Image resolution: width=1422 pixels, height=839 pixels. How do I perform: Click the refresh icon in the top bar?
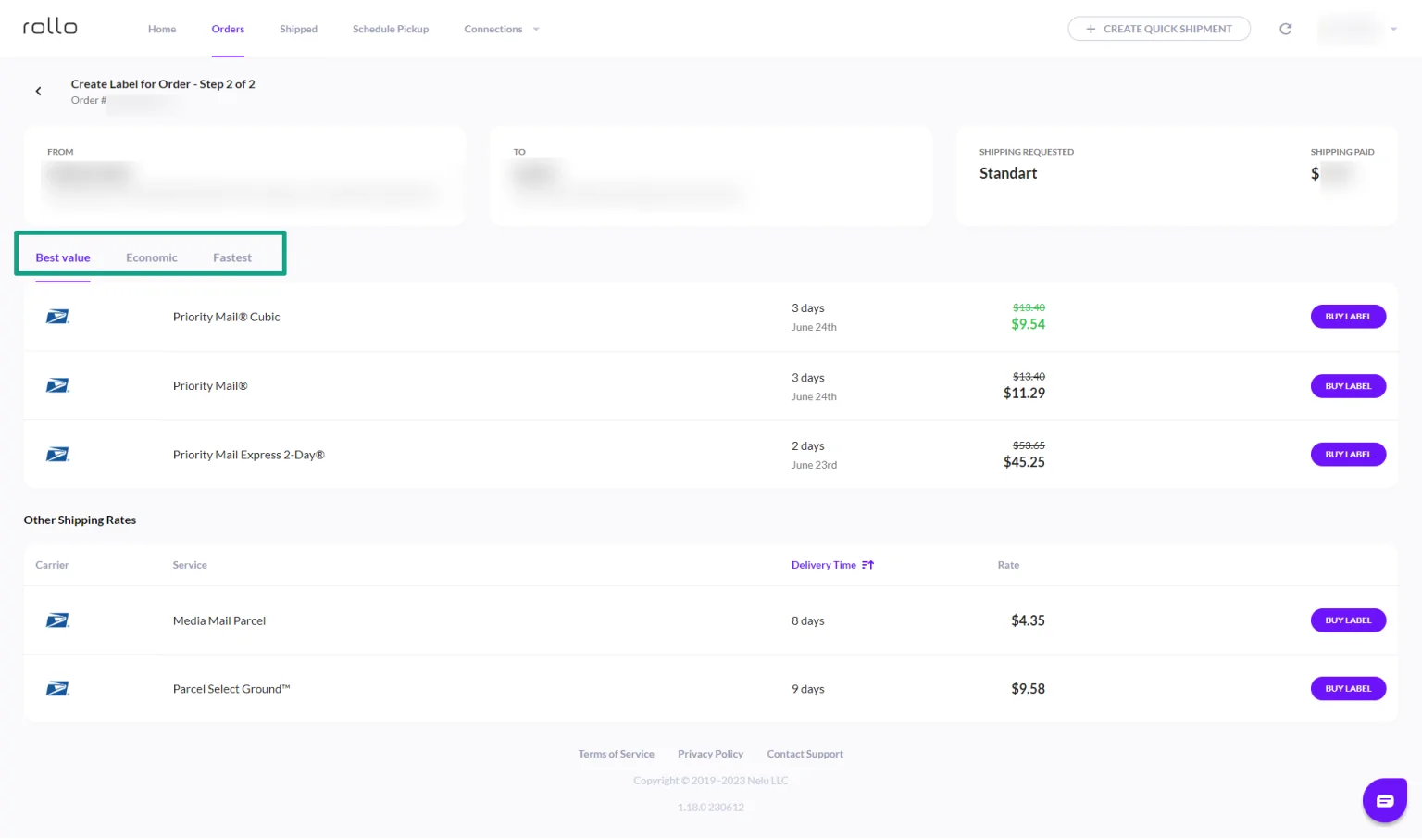(1286, 29)
